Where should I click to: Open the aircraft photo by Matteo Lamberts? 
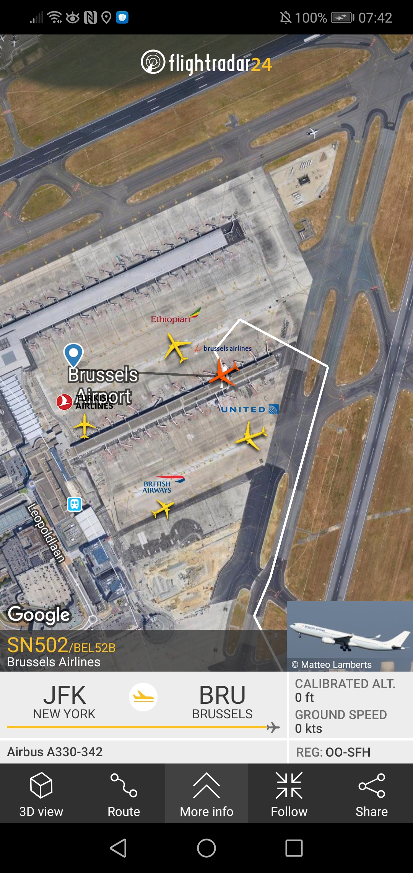point(350,636)
